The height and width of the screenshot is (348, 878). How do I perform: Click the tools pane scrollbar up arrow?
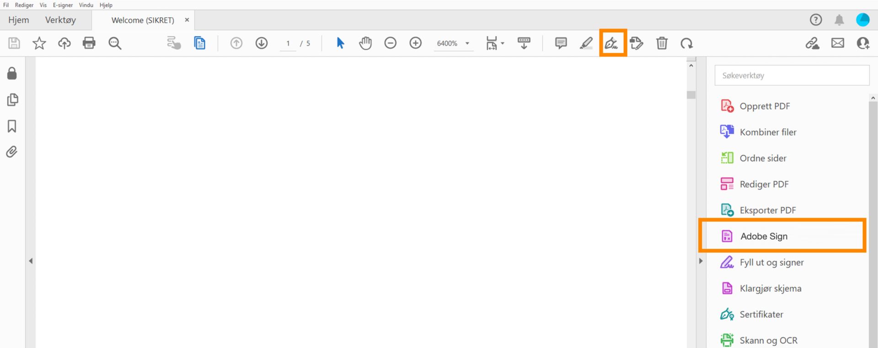(873, 98)
